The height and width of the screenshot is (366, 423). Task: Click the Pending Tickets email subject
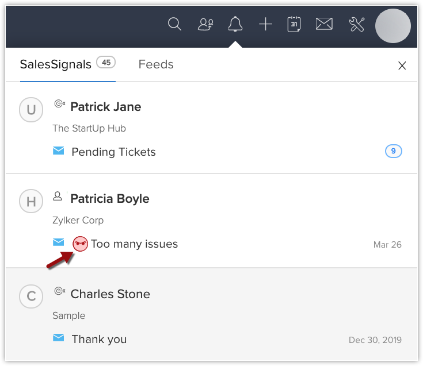(113, 152)
